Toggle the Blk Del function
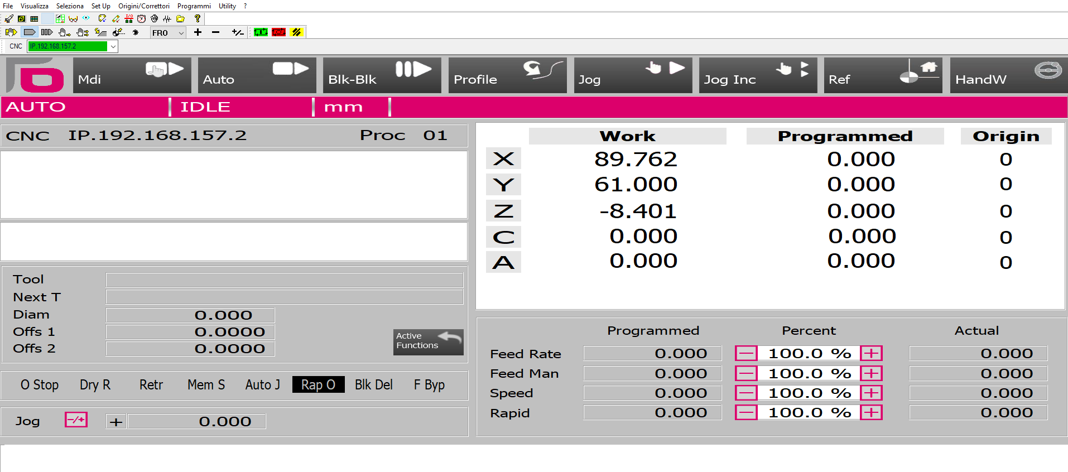The image size is (1068, 472). point(374,385)
